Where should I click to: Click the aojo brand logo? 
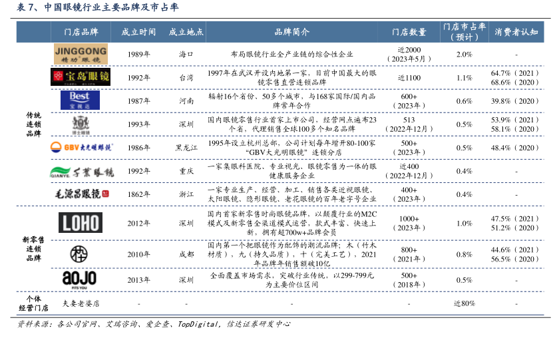tap(81, 279)
